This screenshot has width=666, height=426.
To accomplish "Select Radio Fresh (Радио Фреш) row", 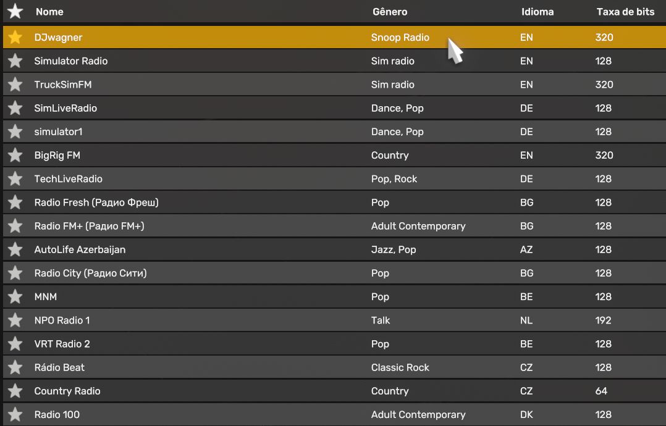I will point(96,203).
